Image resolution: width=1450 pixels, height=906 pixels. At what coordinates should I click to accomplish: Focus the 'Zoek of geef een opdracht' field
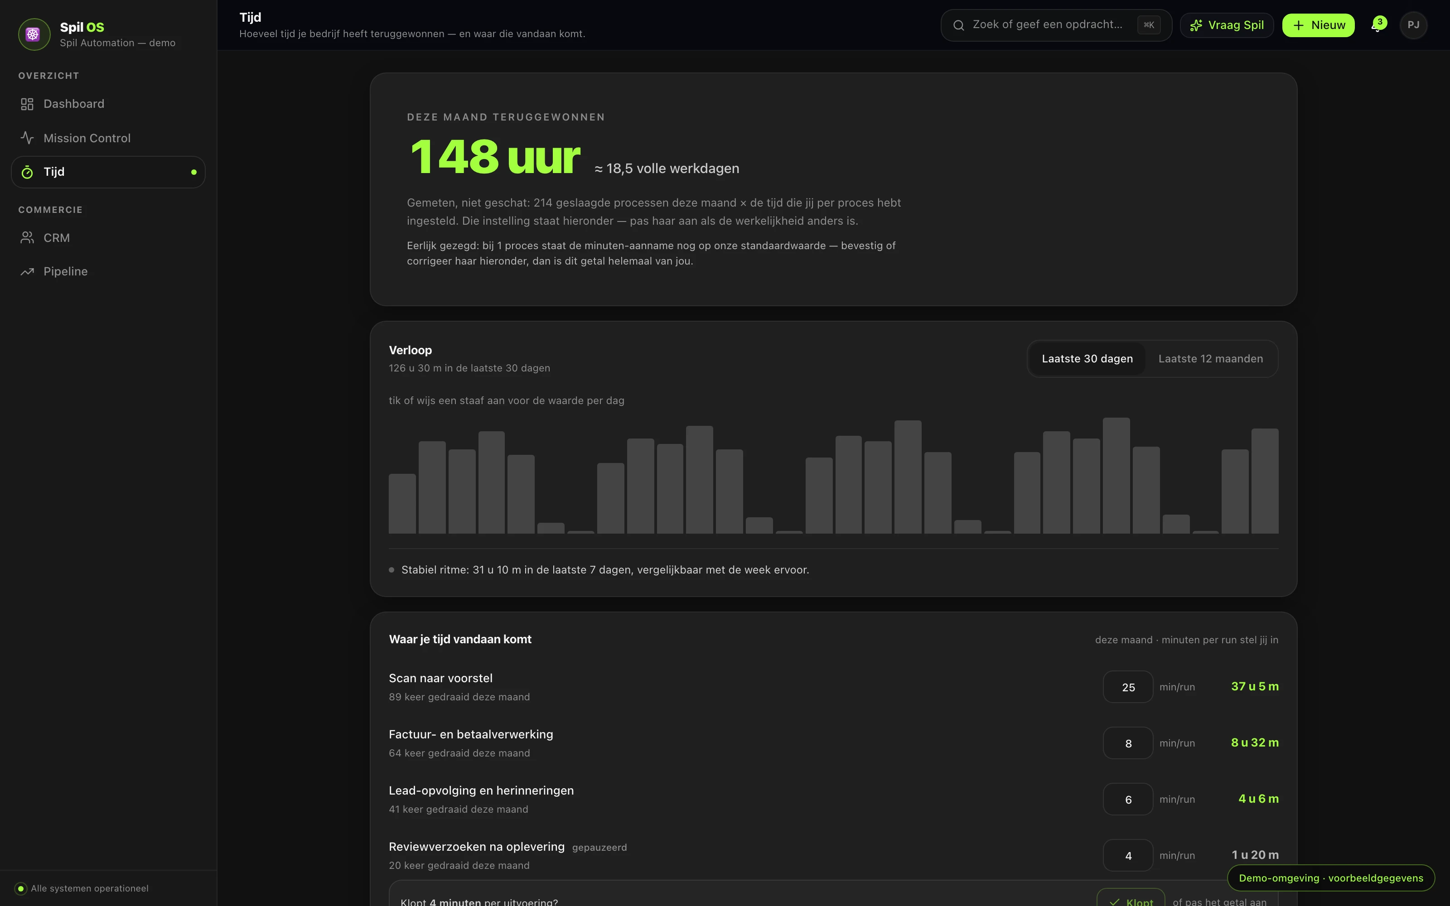pos(1056,25)
